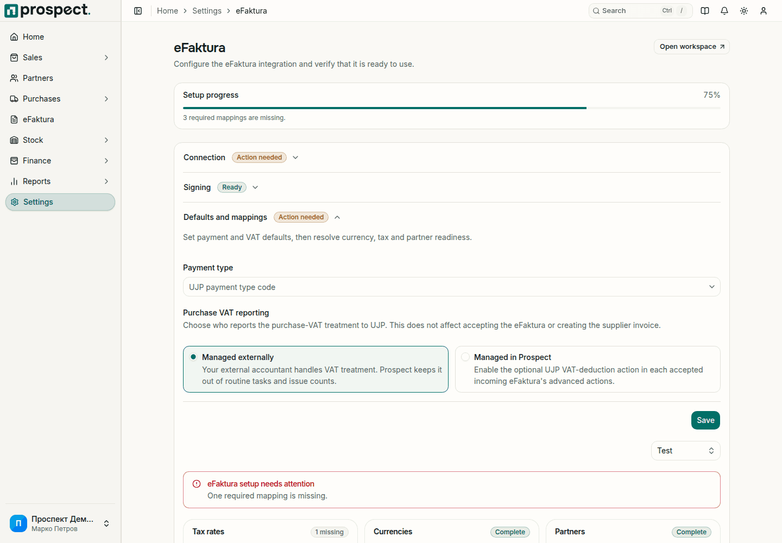
Task: Expand the Finance submenu chevron
Action: click(106, 161)
